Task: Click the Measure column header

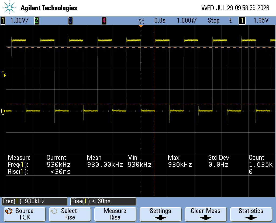Action: coord(19,157)
